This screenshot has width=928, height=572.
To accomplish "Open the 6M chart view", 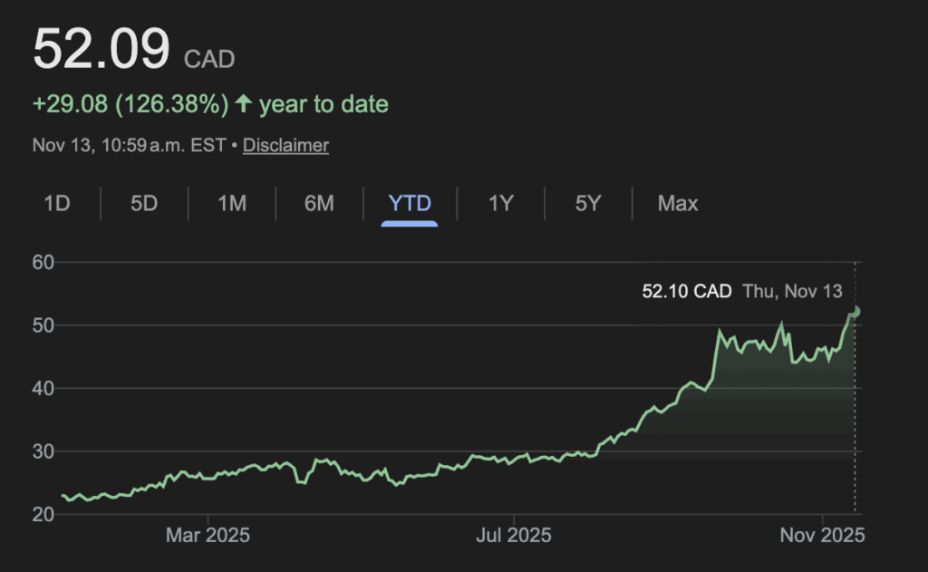I will click(319, 203).
